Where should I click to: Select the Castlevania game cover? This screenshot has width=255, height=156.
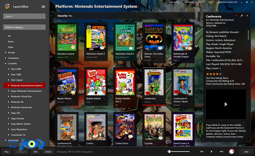click(154, 82)
